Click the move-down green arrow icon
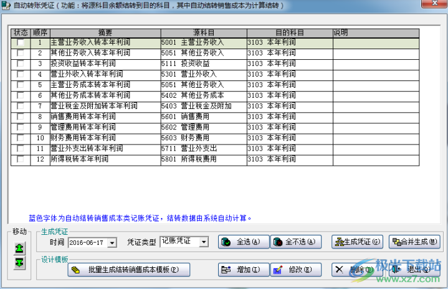This screenshot has height=289, width=448. point(19,262)
